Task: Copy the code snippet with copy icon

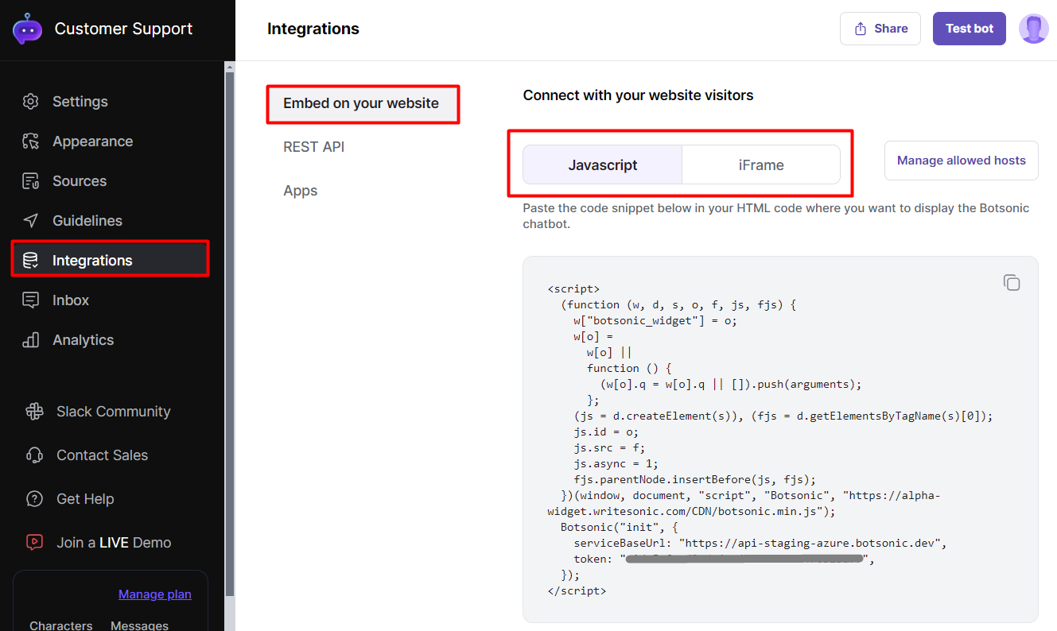Action: tap(1012, 283)
